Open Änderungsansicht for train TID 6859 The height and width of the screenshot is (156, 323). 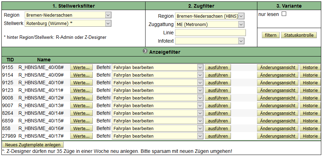pos(278,121)
